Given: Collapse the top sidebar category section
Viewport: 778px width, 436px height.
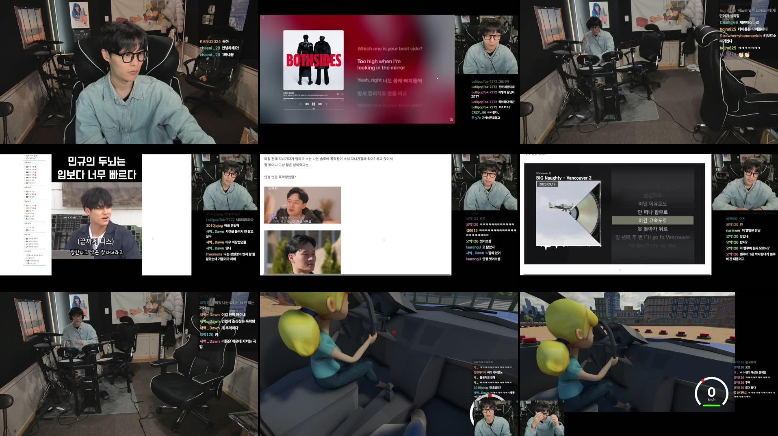Looking at the screenshot, I should coord(28,162).
